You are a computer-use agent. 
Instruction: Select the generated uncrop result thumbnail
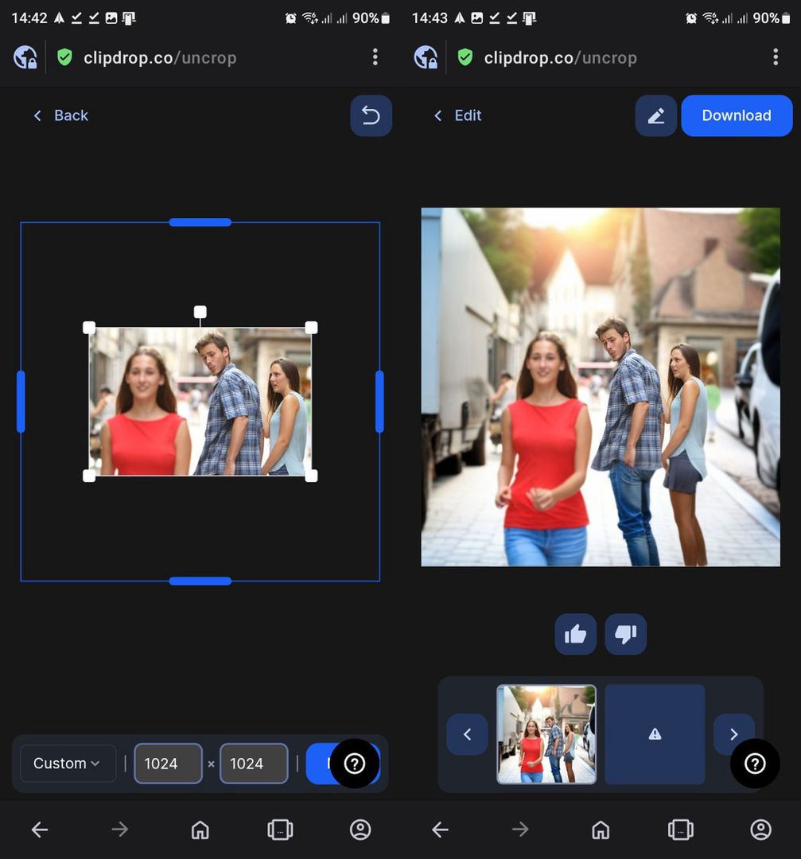546,734
